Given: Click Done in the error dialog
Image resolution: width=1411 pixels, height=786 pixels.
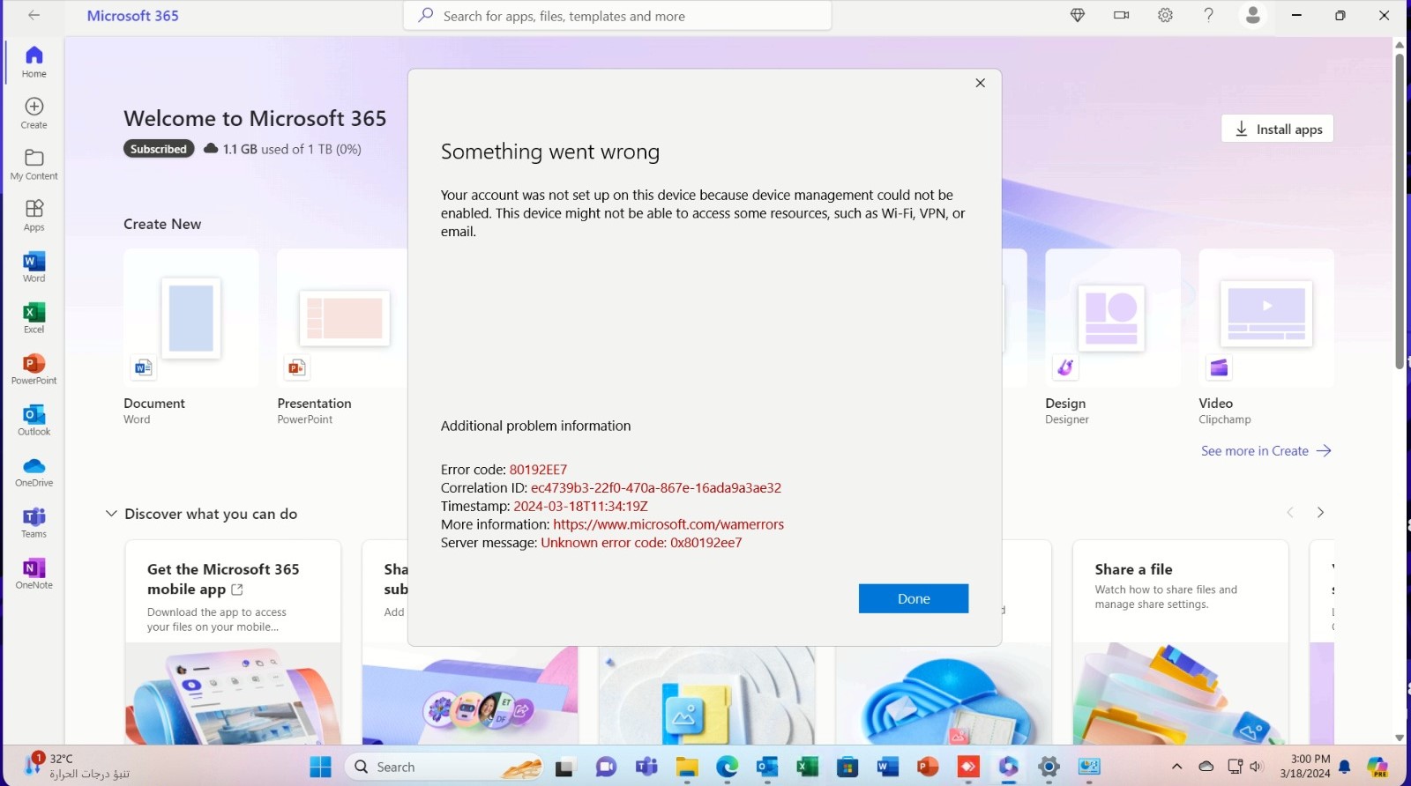Looking at the screenshot, I should [914, 598].
